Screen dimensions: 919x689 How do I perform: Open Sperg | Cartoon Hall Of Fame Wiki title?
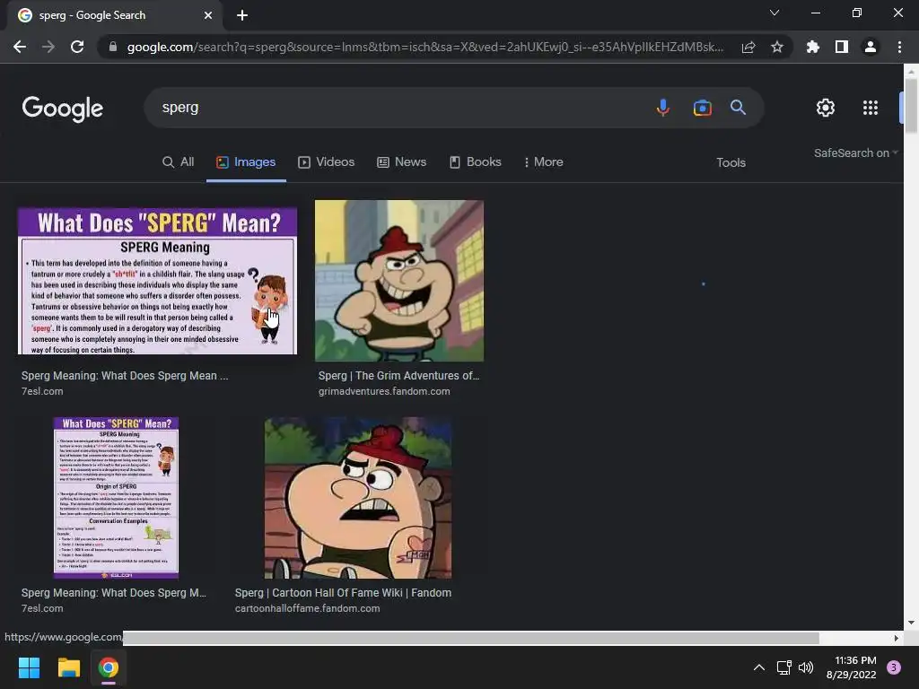343,593
